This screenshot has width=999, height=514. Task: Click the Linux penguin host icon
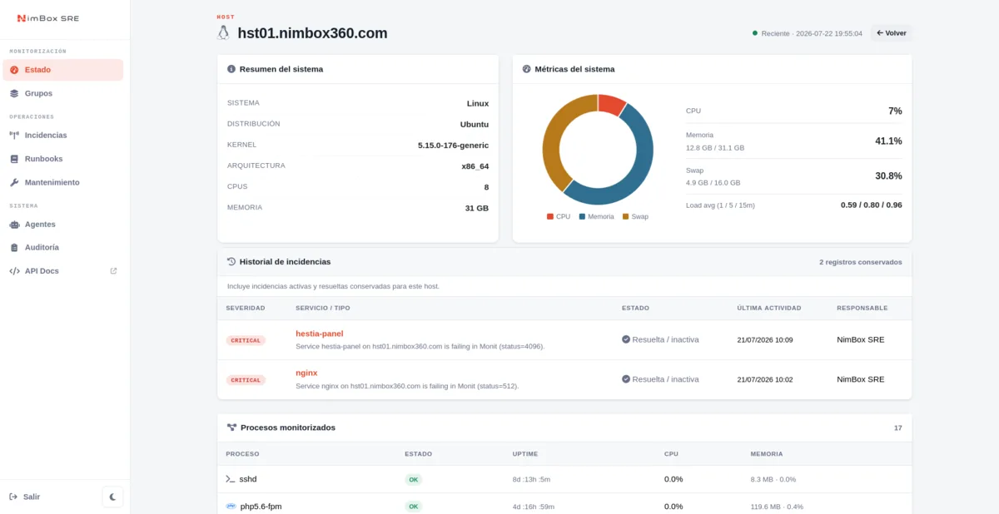[x=223, y=33]
